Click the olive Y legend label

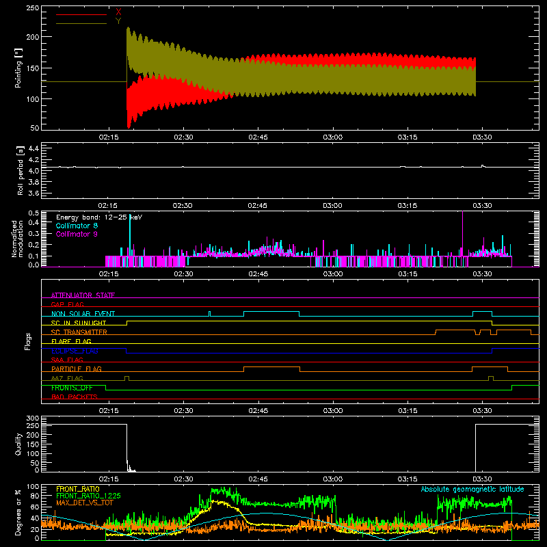click(x=118, y=21)
